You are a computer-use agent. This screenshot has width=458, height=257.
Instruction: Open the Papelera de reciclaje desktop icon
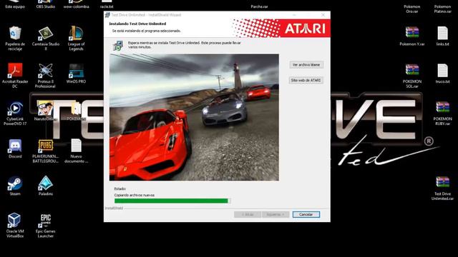pos(15,38)
